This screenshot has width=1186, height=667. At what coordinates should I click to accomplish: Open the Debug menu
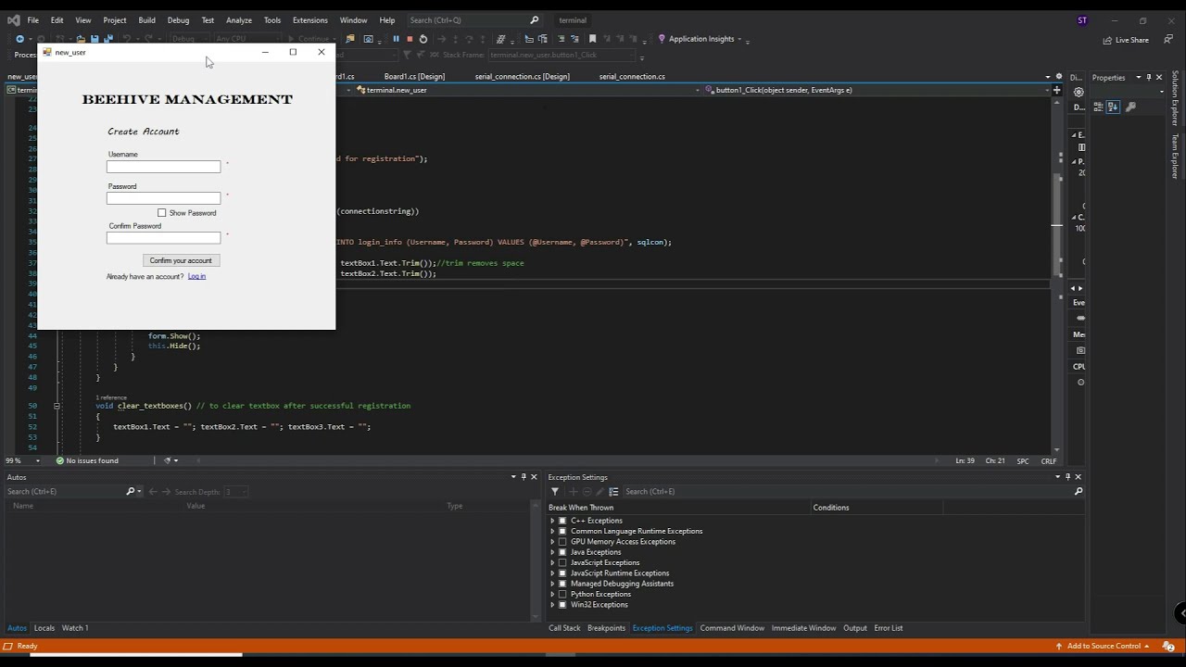[x=178, y=19]
